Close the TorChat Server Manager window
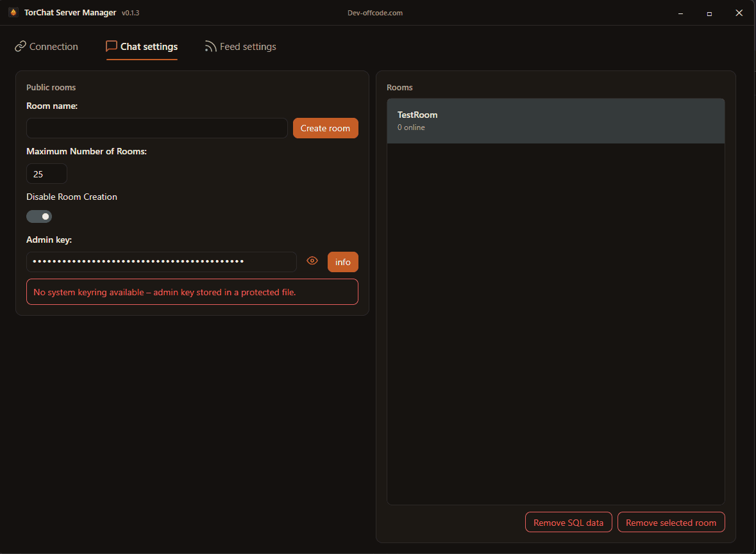This screenshot has height=554, width=756. coord(739,13)
